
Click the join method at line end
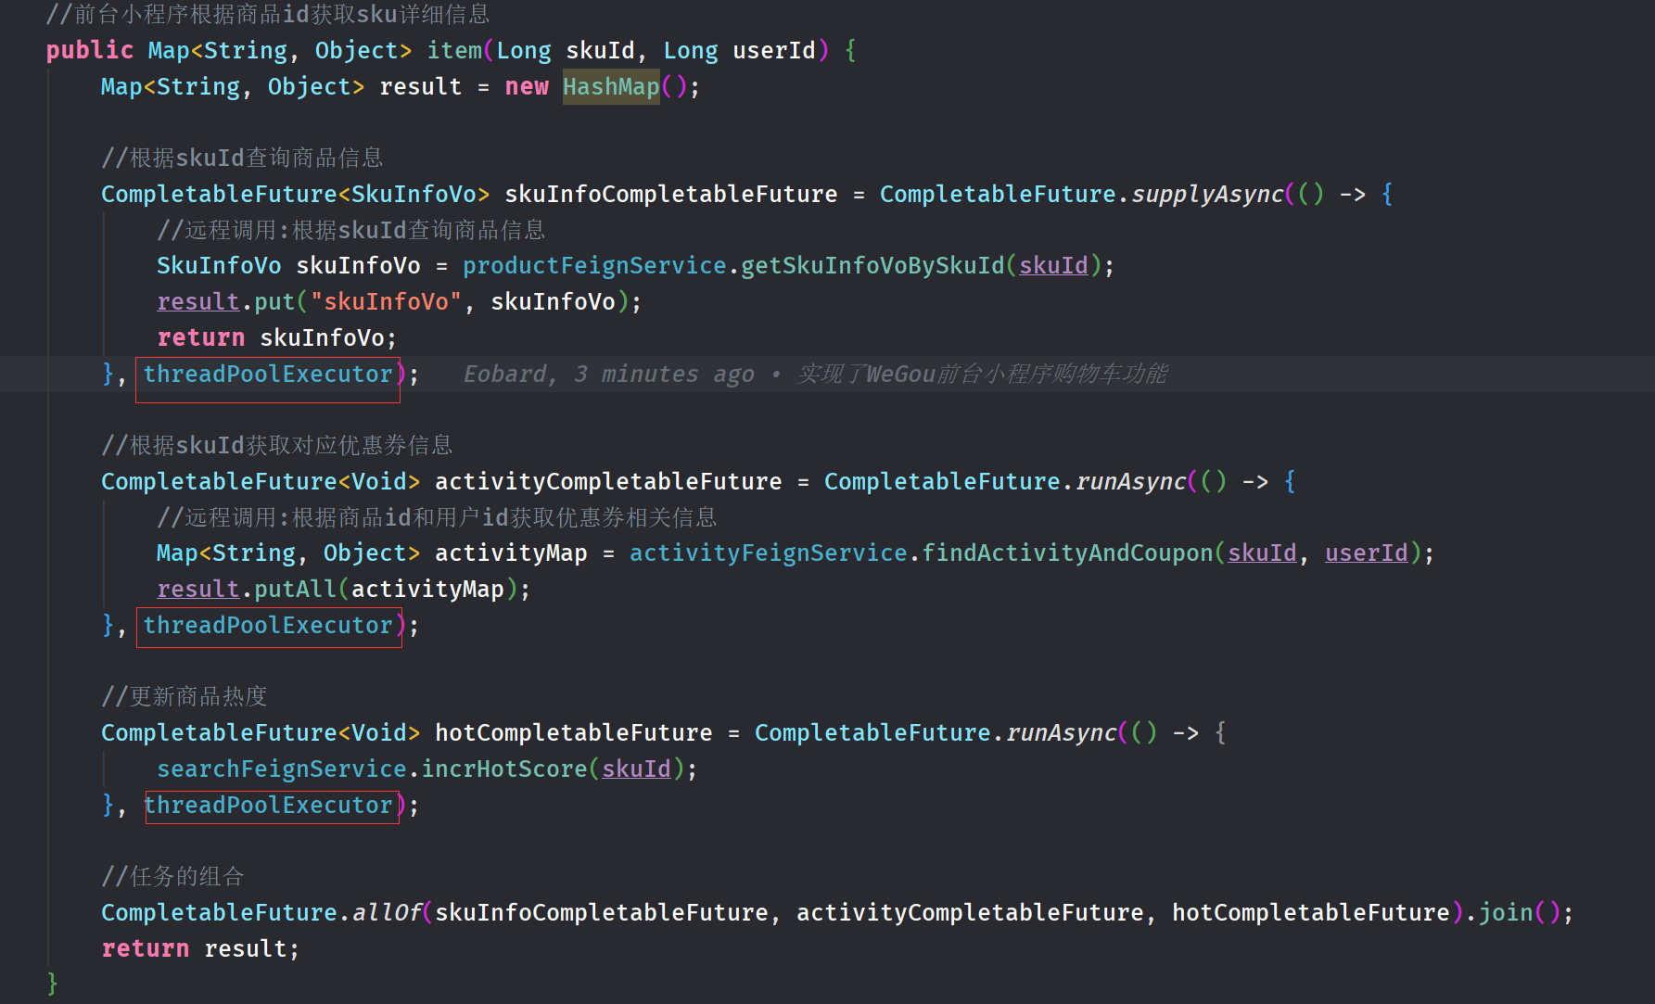(1506, 913)
